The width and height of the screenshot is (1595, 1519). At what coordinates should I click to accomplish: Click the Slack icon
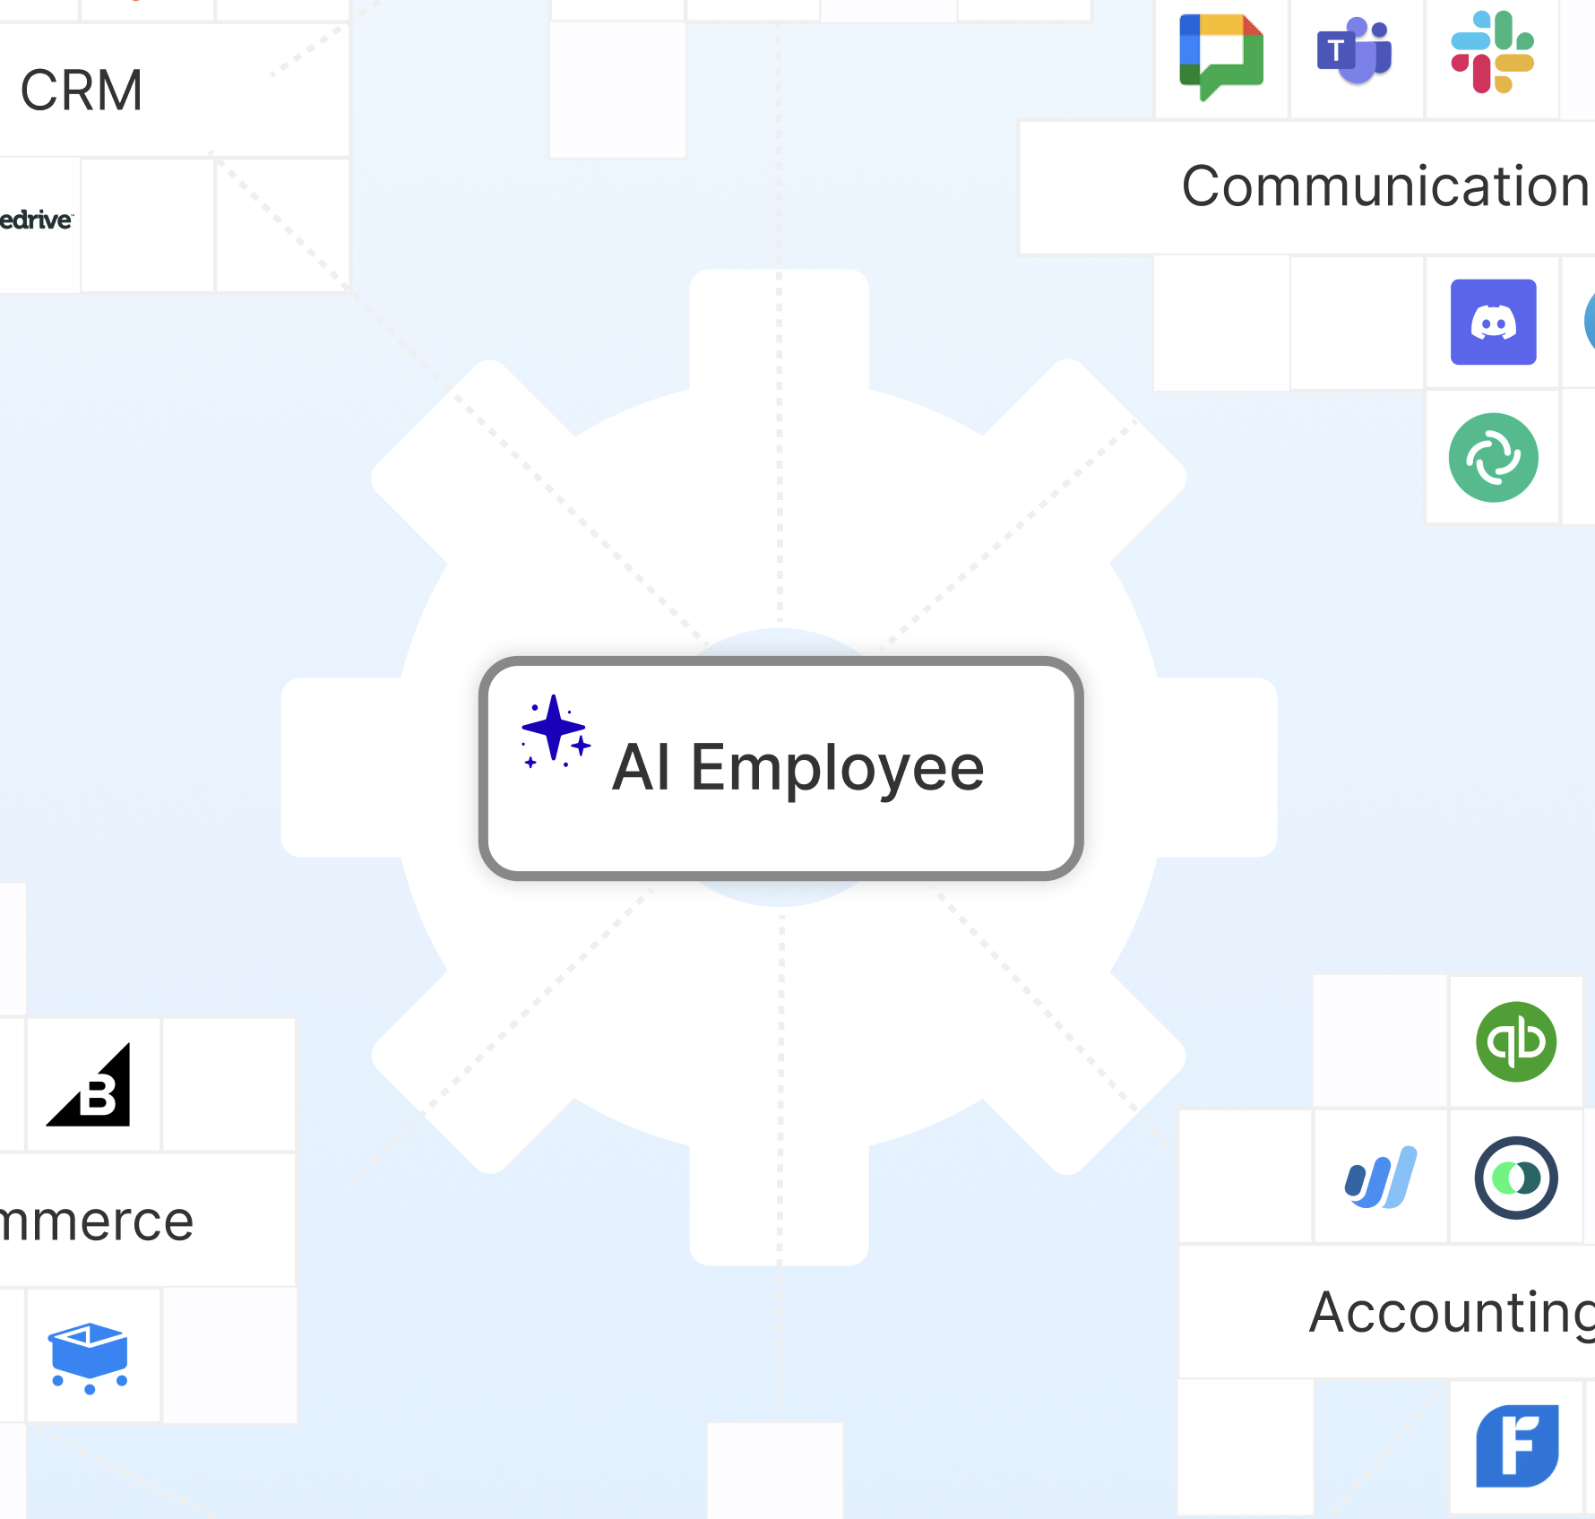(1493, 52)
